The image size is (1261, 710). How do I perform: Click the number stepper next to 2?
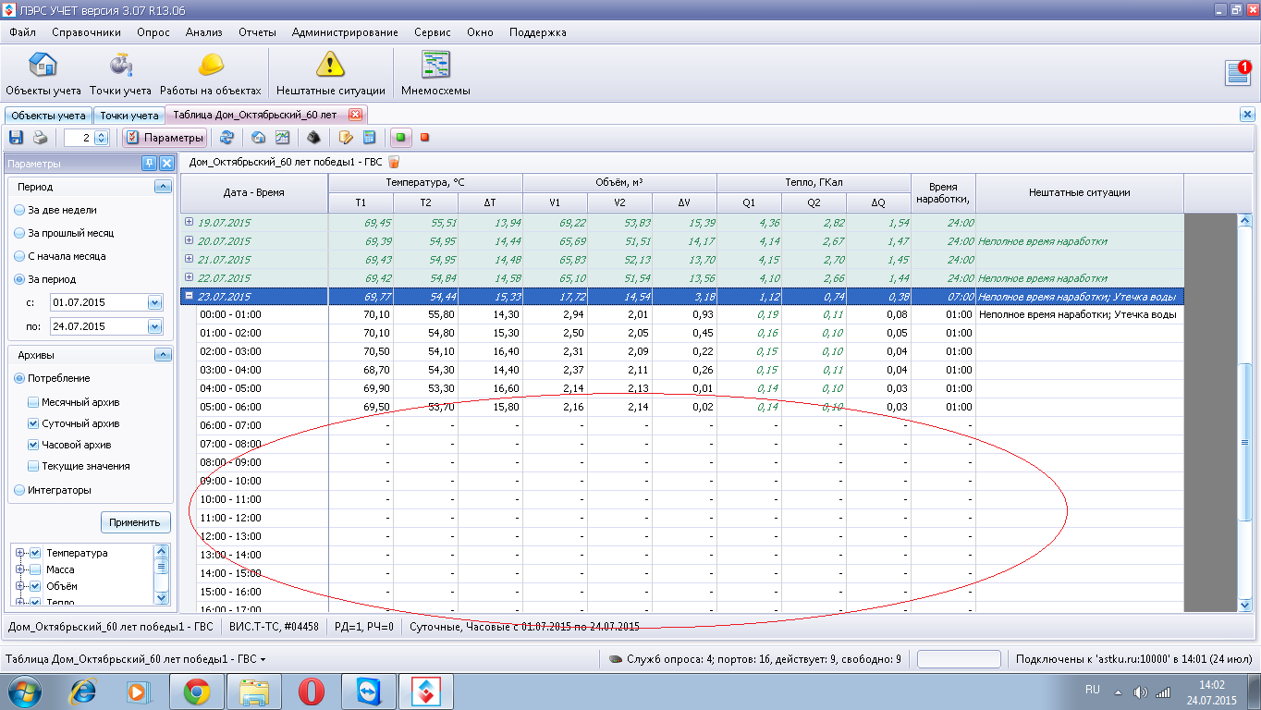tap(102, 138)
